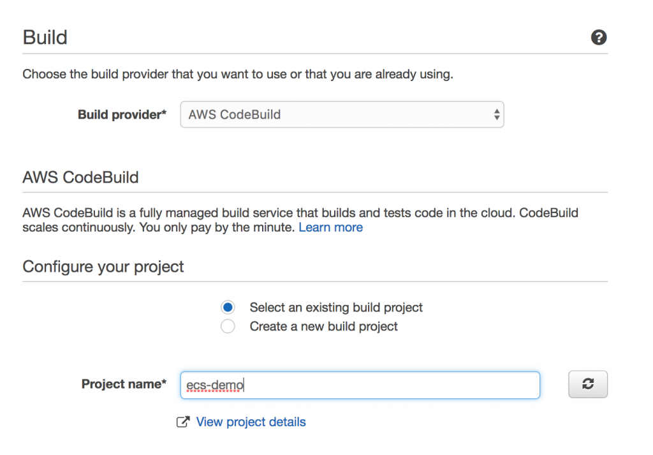Click the 'ecs-demo' text in the field
The height and width of the screenshot is (455, 653).
[216, 385]
